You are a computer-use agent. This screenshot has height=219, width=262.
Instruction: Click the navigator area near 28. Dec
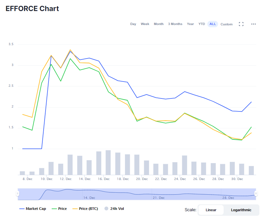228,198
